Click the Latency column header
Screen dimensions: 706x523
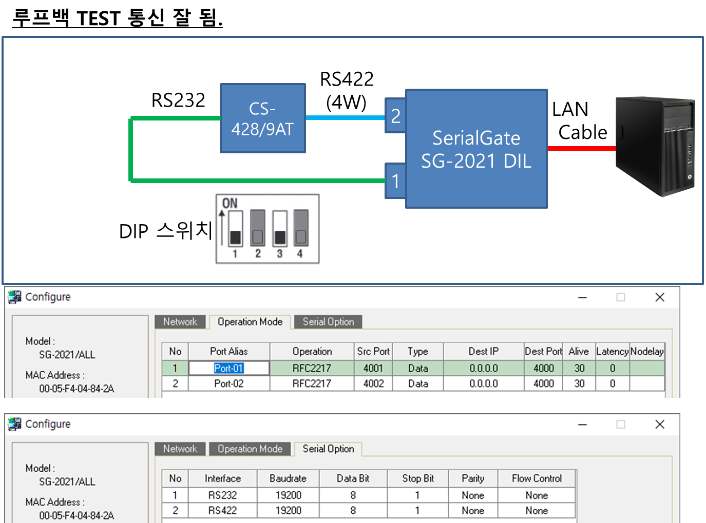click(x=612, y=351)
